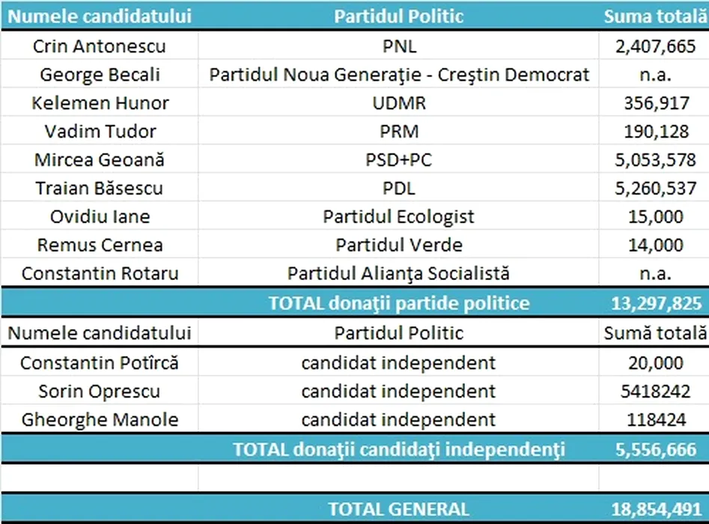Screen dimensions: 709x524
Task: Select the 'Partidul Ecologist' cell
Action: (x=398, y=217)
